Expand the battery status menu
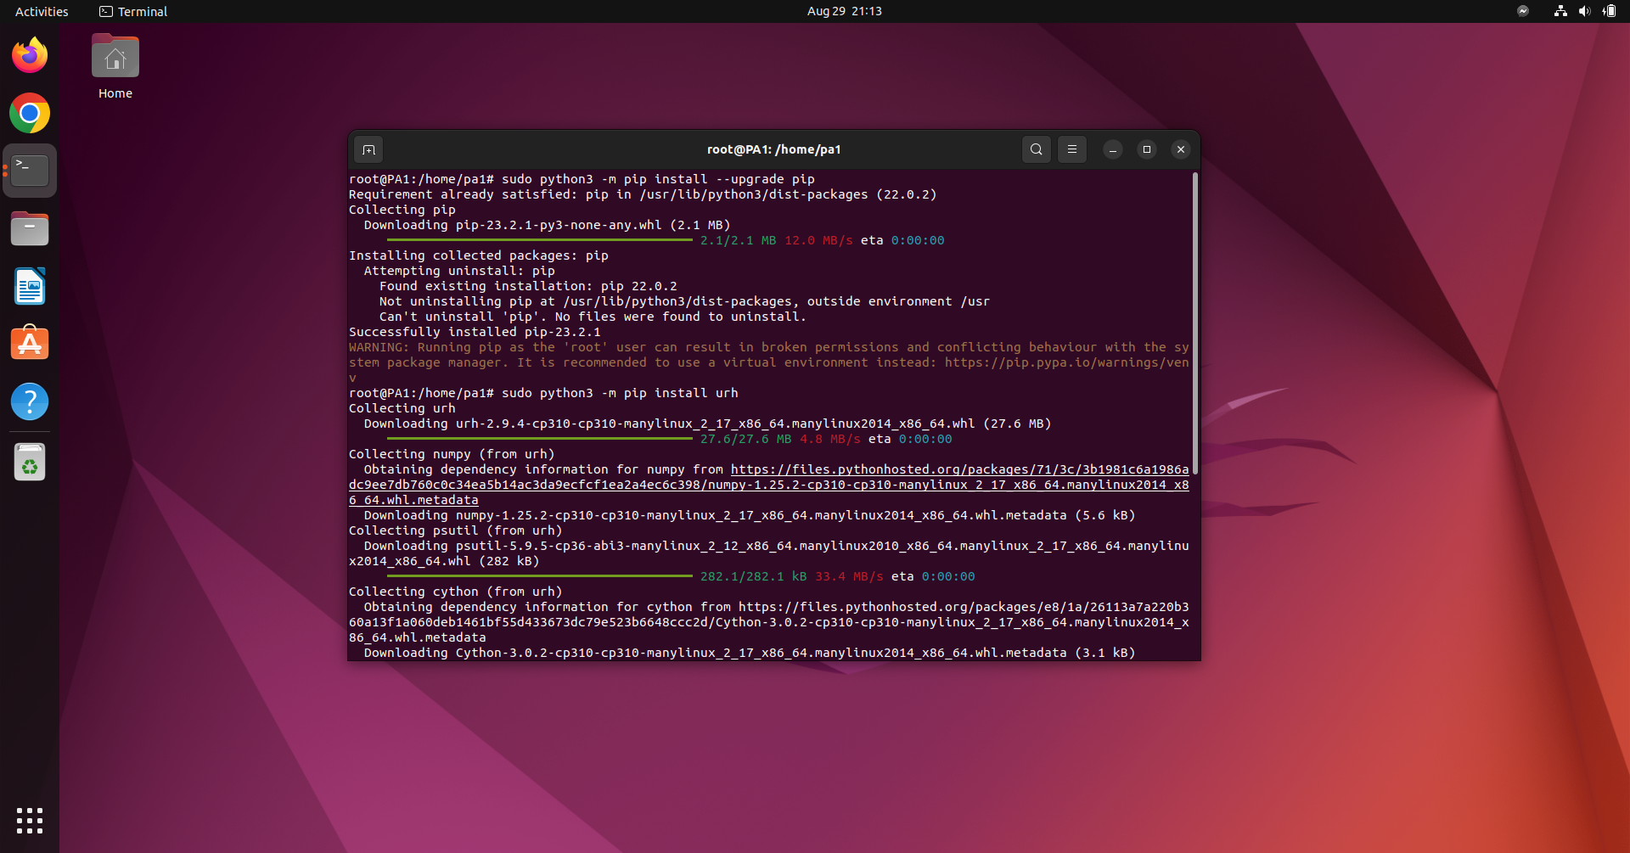 coord(1610,11)
